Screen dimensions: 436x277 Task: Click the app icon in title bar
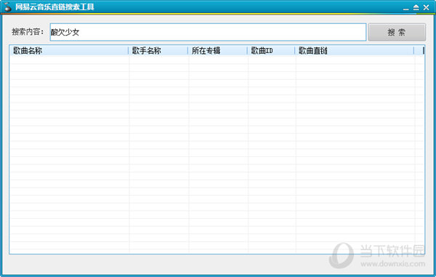tap(7, 7)
